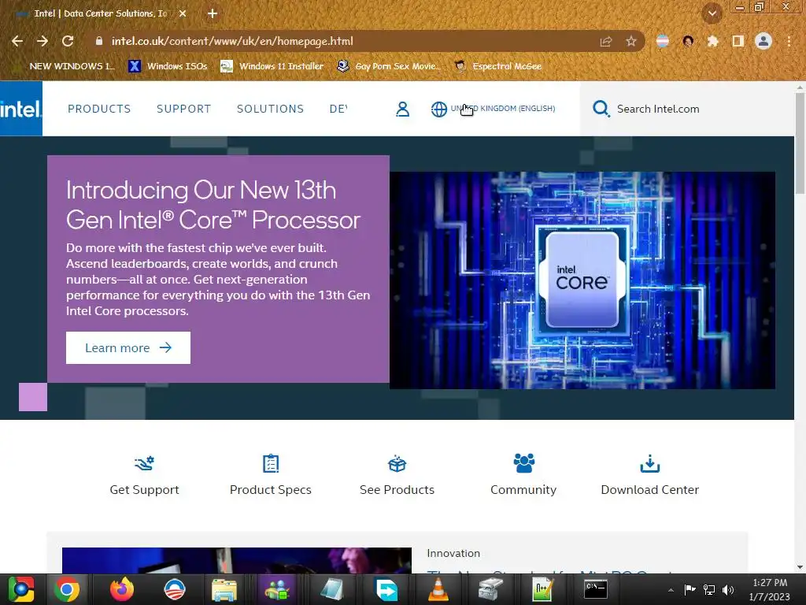Image resolution: width=806 pixels, height=605 pixels.
Task: Open Product Specs link
Action: [x=271, y=490]
